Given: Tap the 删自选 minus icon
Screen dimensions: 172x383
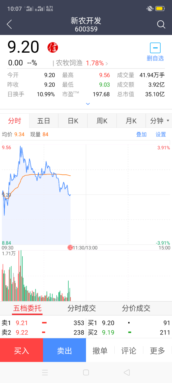Looking at the screenshot, I should [x=155, y=48].
